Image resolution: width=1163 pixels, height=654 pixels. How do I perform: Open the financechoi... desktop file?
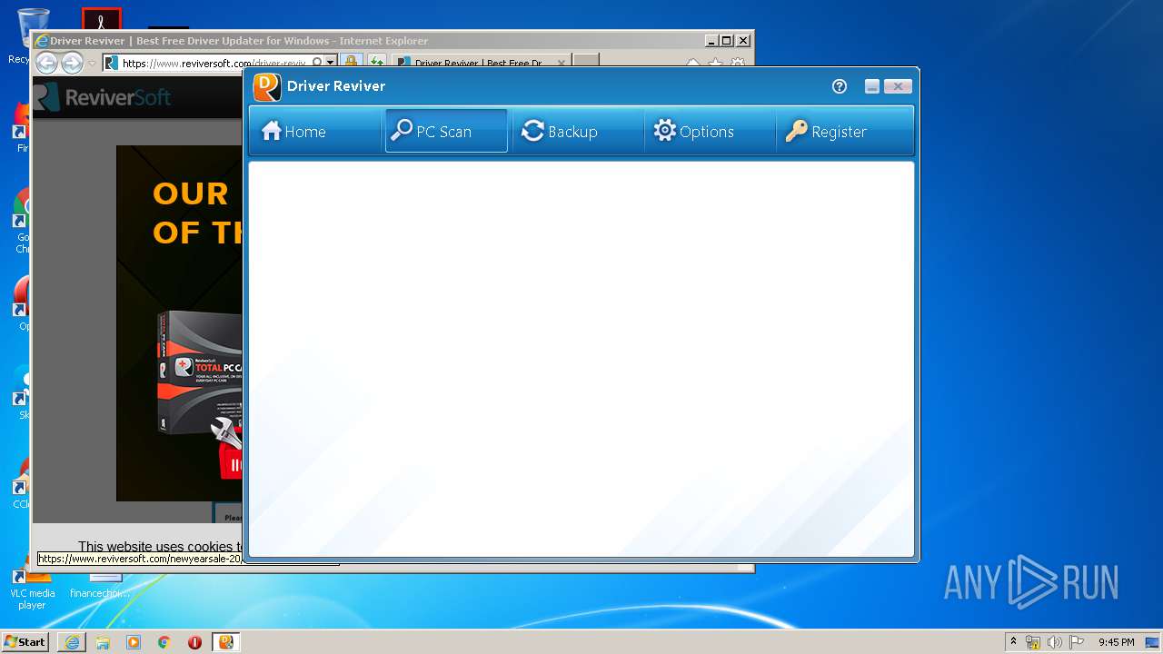click(x=100, y=587)
